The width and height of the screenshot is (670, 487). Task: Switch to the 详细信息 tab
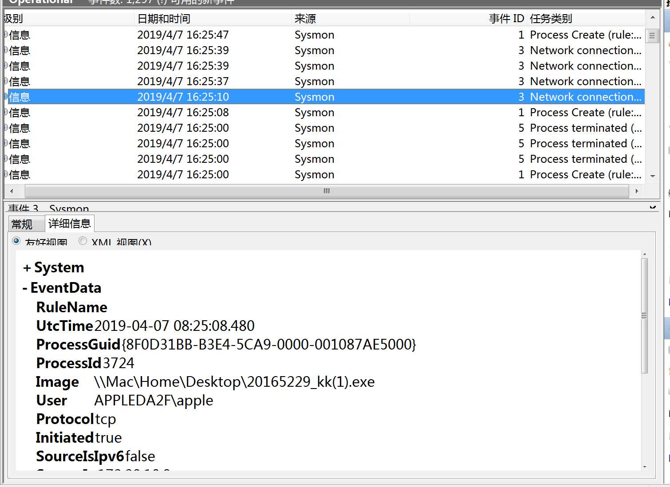pyautogui.click(x=69, y=223)
